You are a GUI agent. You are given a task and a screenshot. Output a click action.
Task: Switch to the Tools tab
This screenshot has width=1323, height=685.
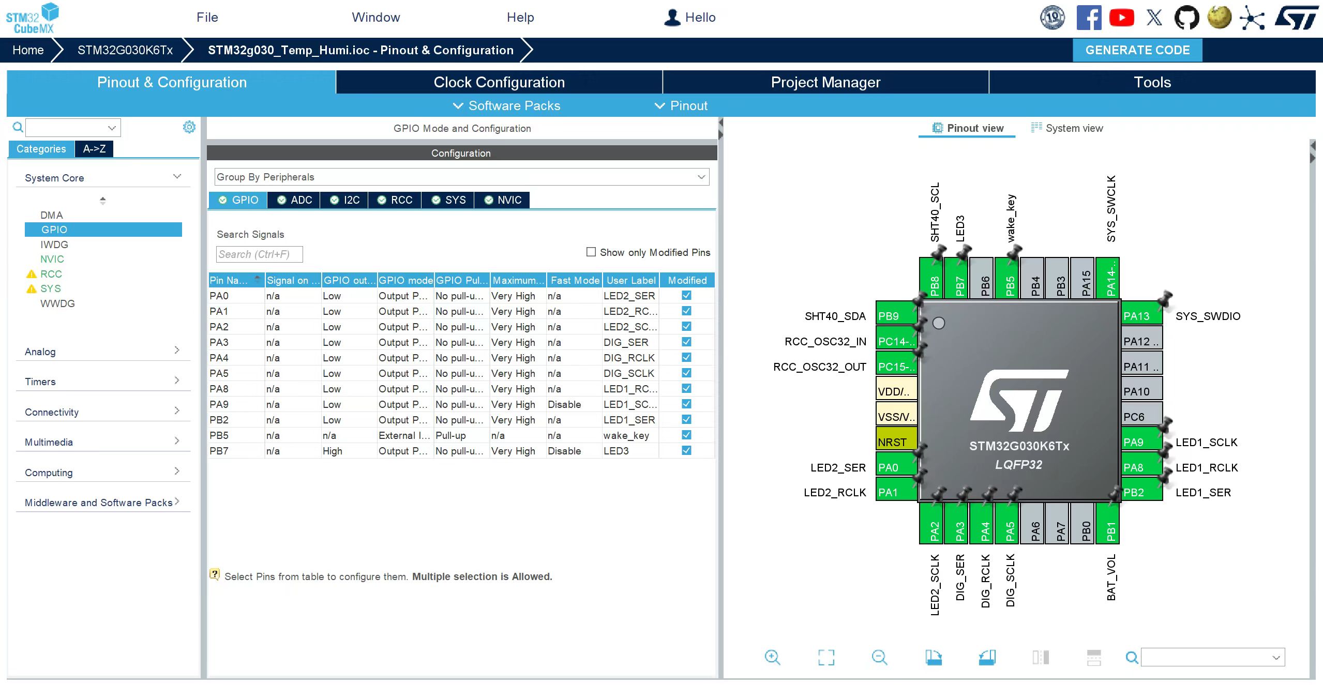pyautogui.click(x=1152, y=82)
